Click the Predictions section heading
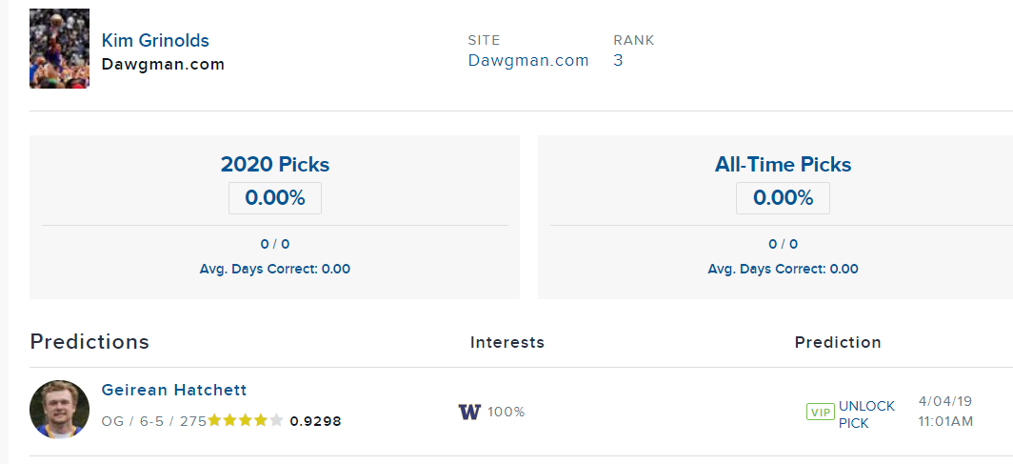The image size is (1013, 464). [89, 341]
